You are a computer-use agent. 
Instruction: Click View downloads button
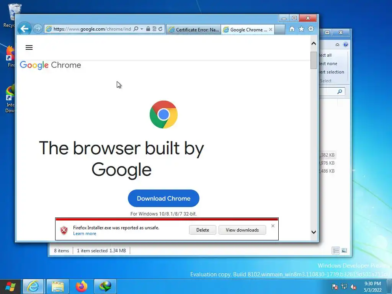[242, 230]
